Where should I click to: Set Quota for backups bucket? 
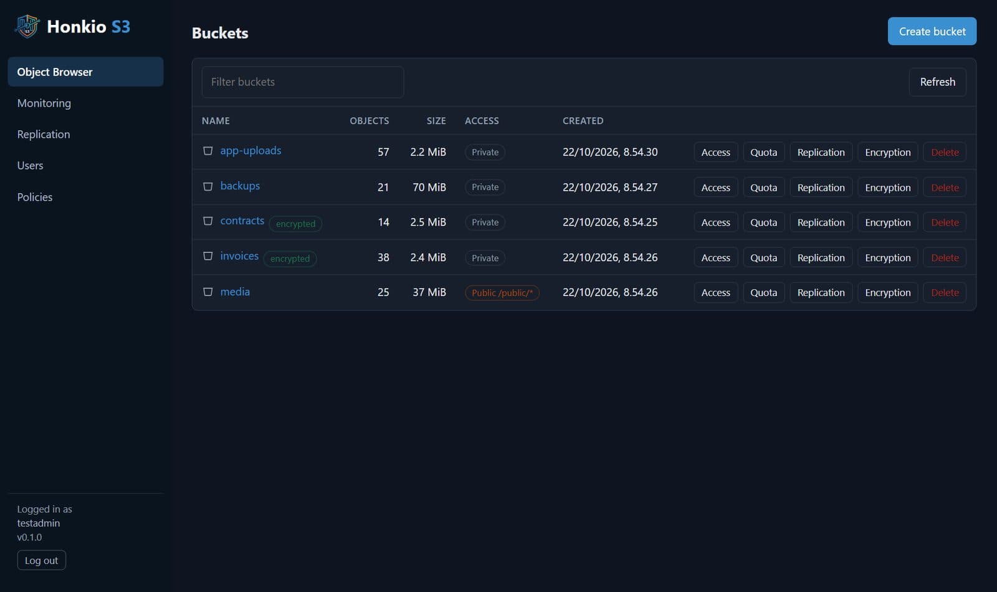pyautogui.click(x=764, y=188)
